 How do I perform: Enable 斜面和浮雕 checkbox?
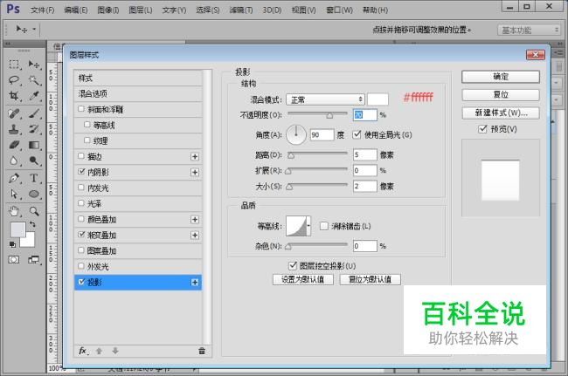[x=81, y=109]
